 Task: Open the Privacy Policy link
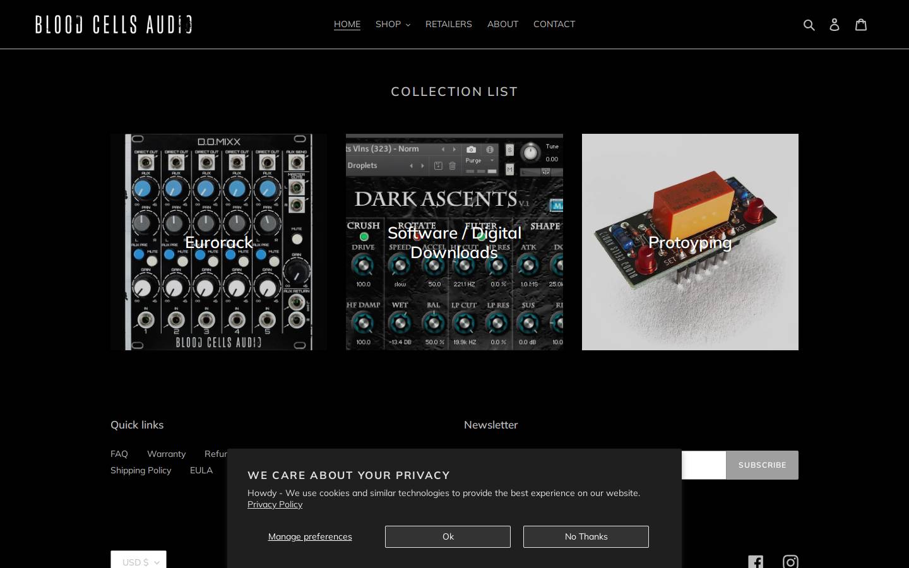pyautogui.click(x=275, y=504)
